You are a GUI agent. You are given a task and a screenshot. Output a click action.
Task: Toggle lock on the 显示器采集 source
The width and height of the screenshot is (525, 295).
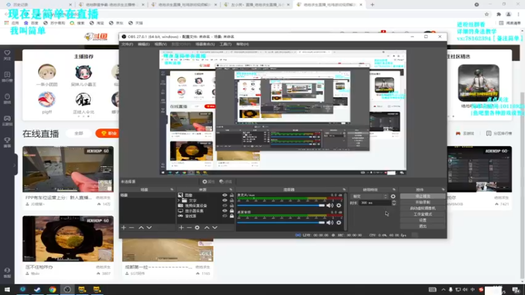[x=232, y=210]
